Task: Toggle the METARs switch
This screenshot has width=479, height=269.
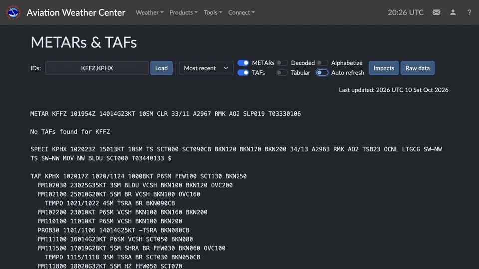Action: (x=243, y=63)
